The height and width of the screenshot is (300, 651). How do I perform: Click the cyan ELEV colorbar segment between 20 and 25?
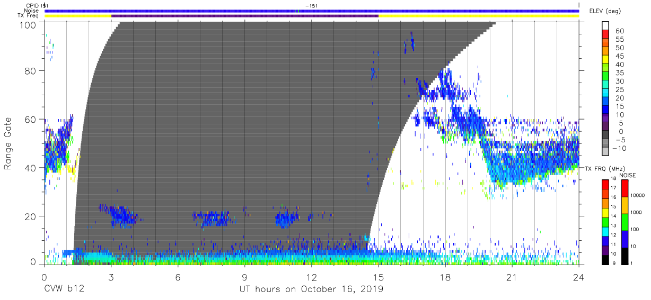click(x=606, y=94)
